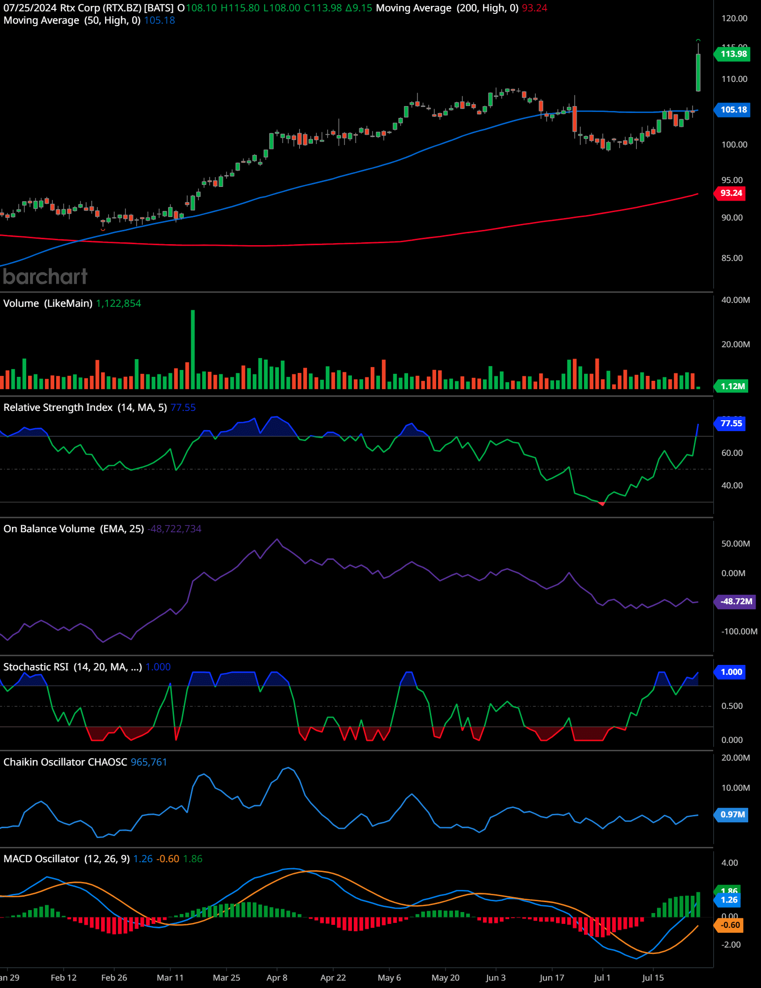The image size is (761, 988).
Task: Open the Stochastic RSI (14, 20, MA, ...) label
Action: pos(73,667)
